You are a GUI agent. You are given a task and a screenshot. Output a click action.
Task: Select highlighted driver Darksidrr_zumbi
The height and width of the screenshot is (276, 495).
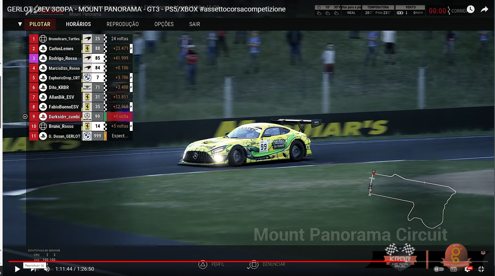tap(81, 117)
